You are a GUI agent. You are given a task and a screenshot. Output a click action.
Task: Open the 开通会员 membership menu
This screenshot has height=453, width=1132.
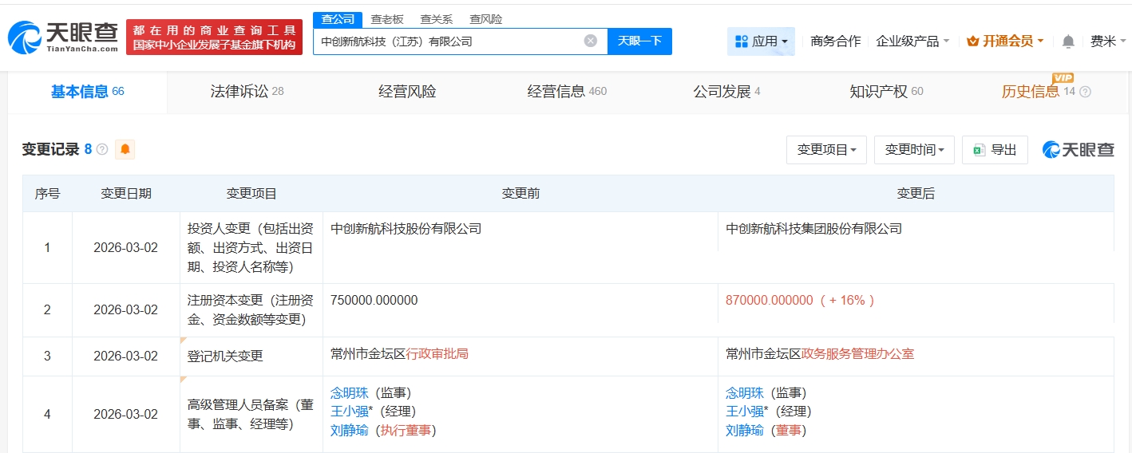(1005, 41)
